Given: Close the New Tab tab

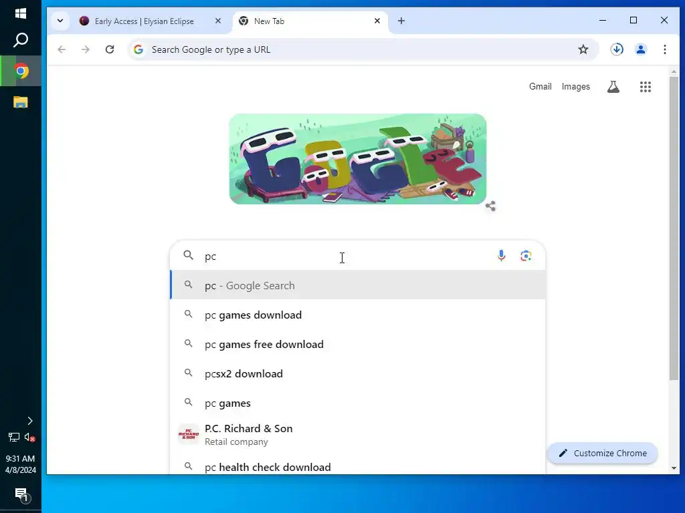Looking at the screenshot, I should tap(377, 21).
